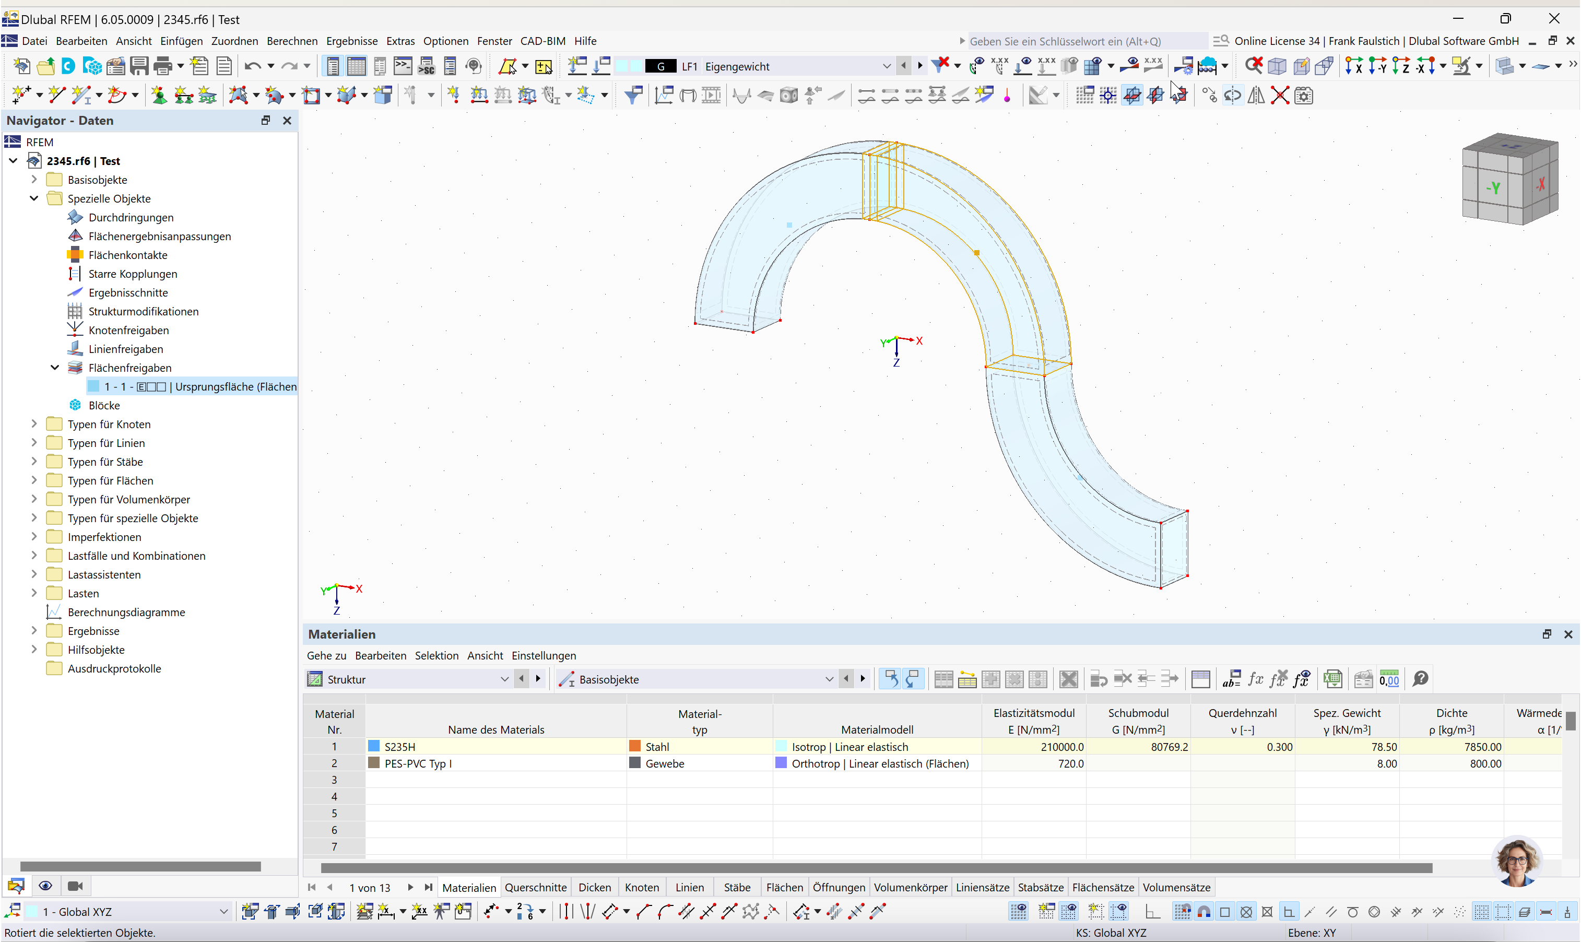The width and height of the screenshot is (1581, 942).
Task: Click the red X delete selection tool
Action: [x=1280, y=96]
